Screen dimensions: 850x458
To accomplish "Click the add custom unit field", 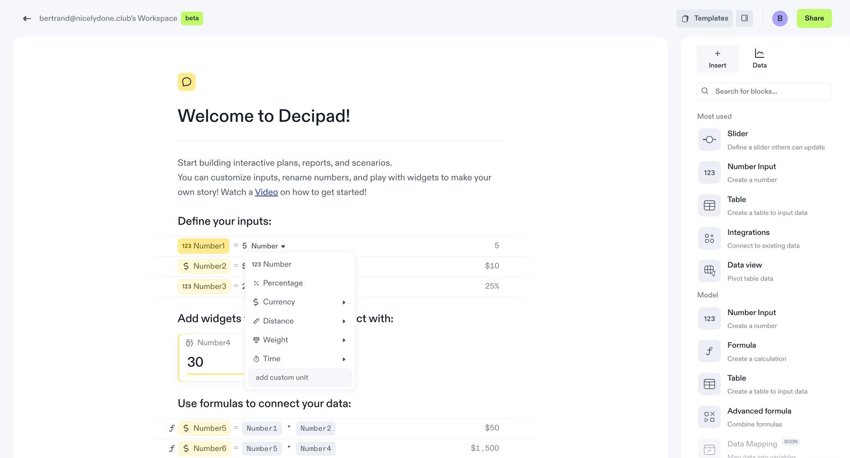I will click(300, 378).
